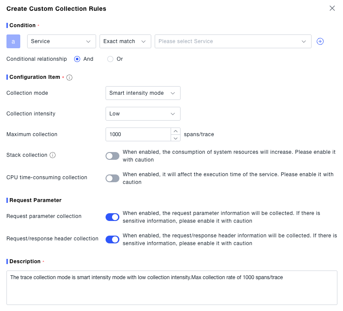Screen dimensions: 343x311
Task: Open the Collection intensity dropdown
Action: click(143, 114)
